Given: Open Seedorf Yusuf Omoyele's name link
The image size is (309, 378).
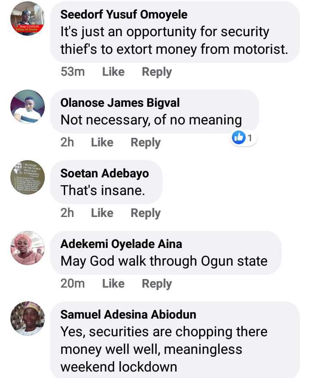Looking at the screenshot, I should click(x=124, y=15).
